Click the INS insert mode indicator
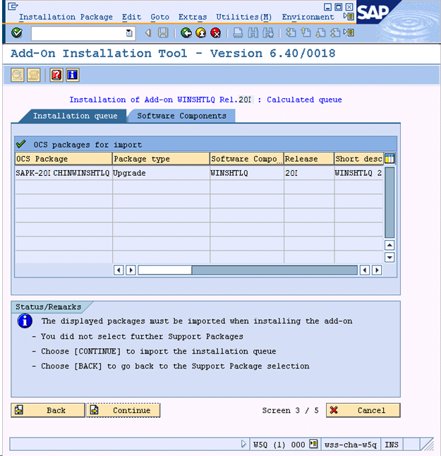Viewport: 441px width, 456px height. [x=392, y=445]
